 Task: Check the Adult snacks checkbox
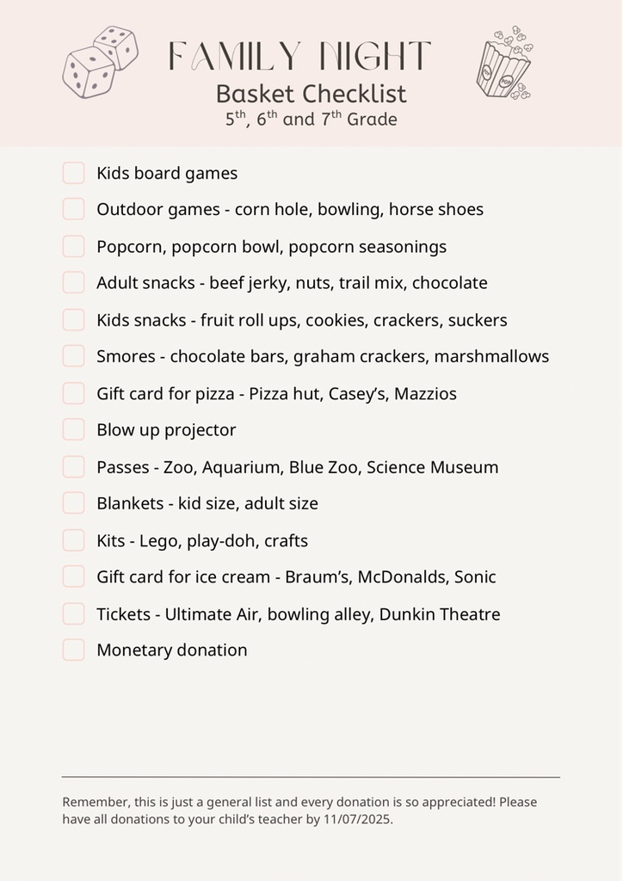pos(73,283)
